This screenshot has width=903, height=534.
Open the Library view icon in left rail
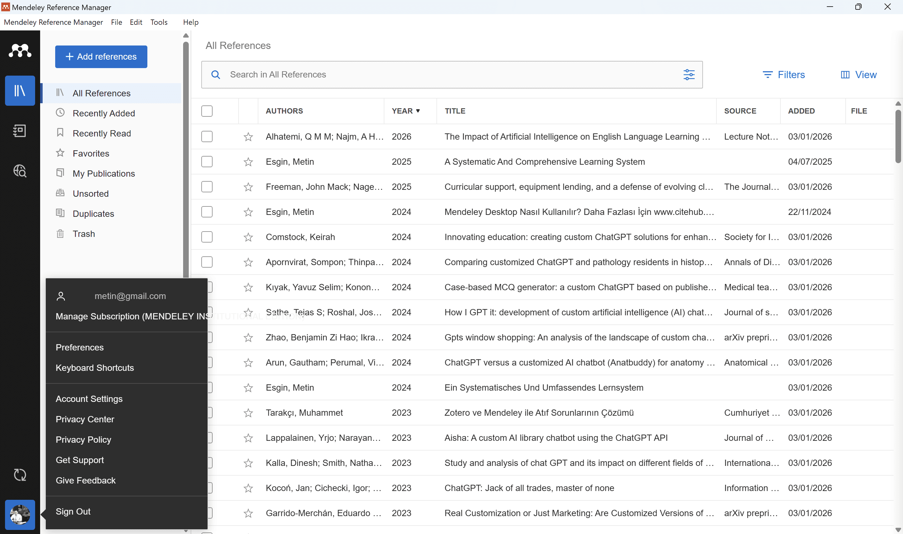click(x=20, y=91)
